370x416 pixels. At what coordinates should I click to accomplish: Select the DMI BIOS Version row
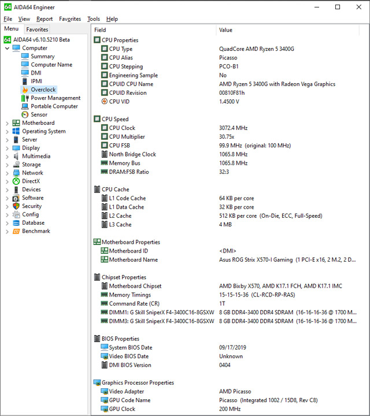tap(229, 365)
